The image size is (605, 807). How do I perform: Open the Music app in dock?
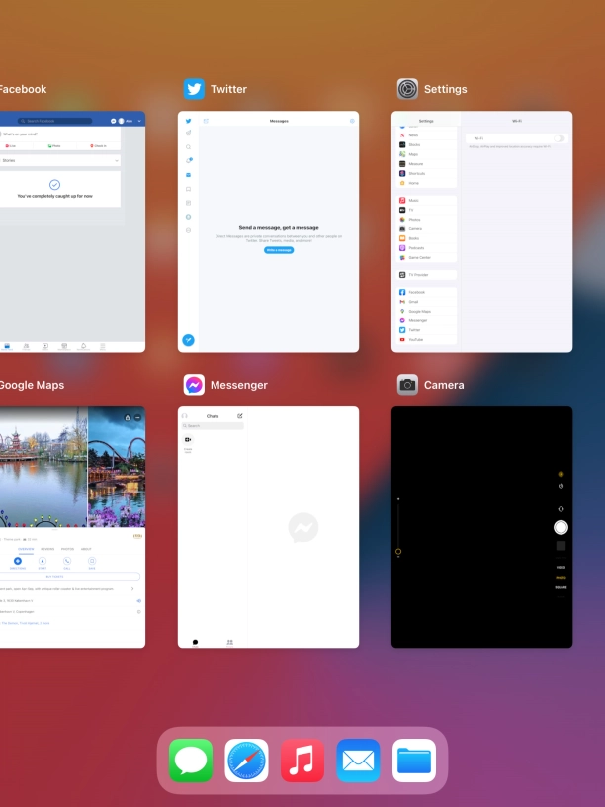pyautogui.click(x=302, y=761)
